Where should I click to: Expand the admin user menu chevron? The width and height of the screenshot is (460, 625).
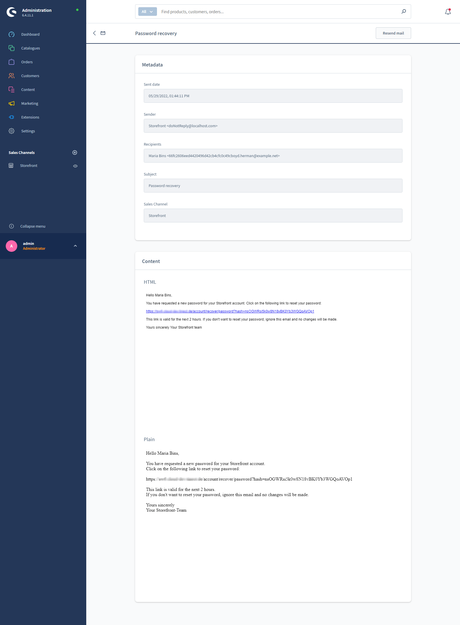click(75, 246)
